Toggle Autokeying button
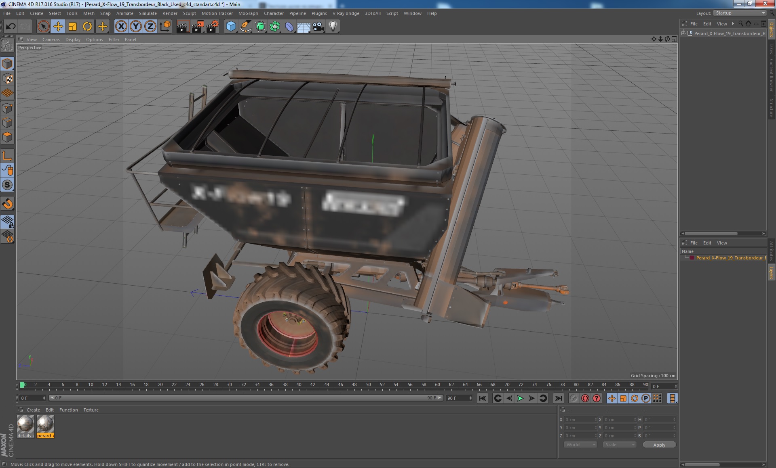 point(585,398)
